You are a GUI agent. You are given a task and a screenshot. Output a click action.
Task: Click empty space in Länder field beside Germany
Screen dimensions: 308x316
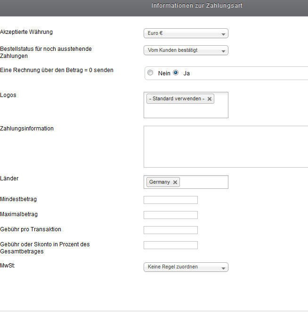(x=203, y=182)
